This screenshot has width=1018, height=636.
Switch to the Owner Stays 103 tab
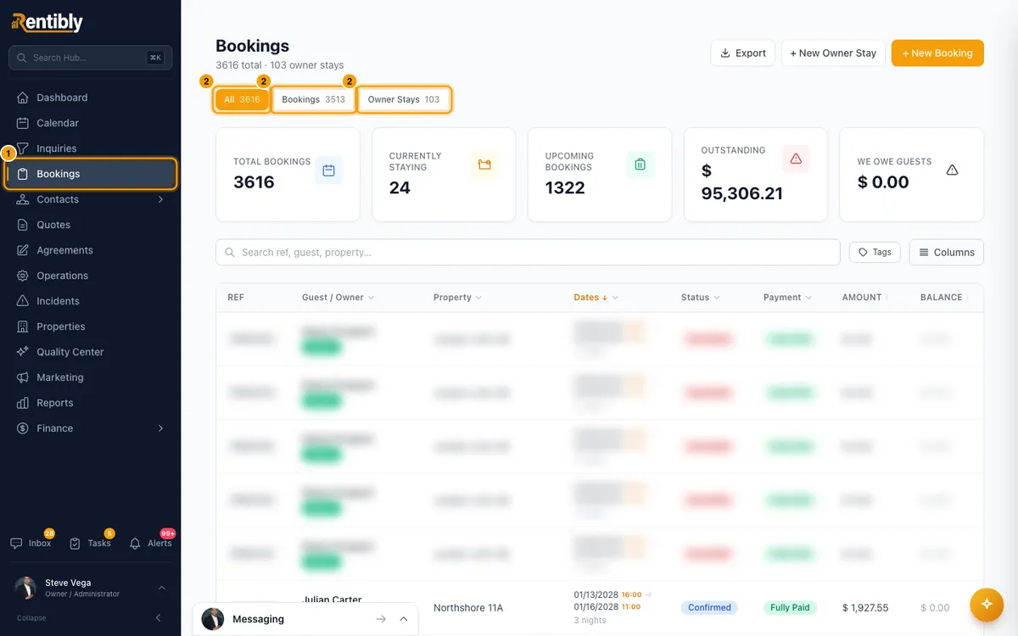[404, 99]
